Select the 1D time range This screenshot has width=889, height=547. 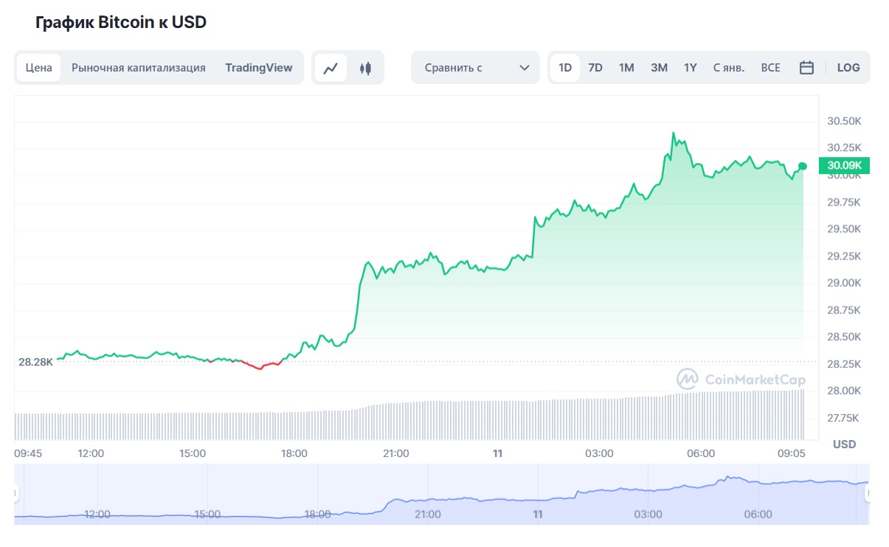click(565, 68)
